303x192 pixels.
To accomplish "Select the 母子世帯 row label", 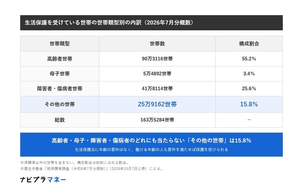I will 60,74.
